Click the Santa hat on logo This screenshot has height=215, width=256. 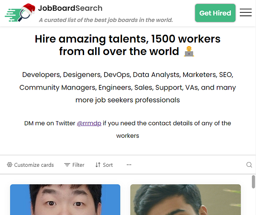[29, 8]
